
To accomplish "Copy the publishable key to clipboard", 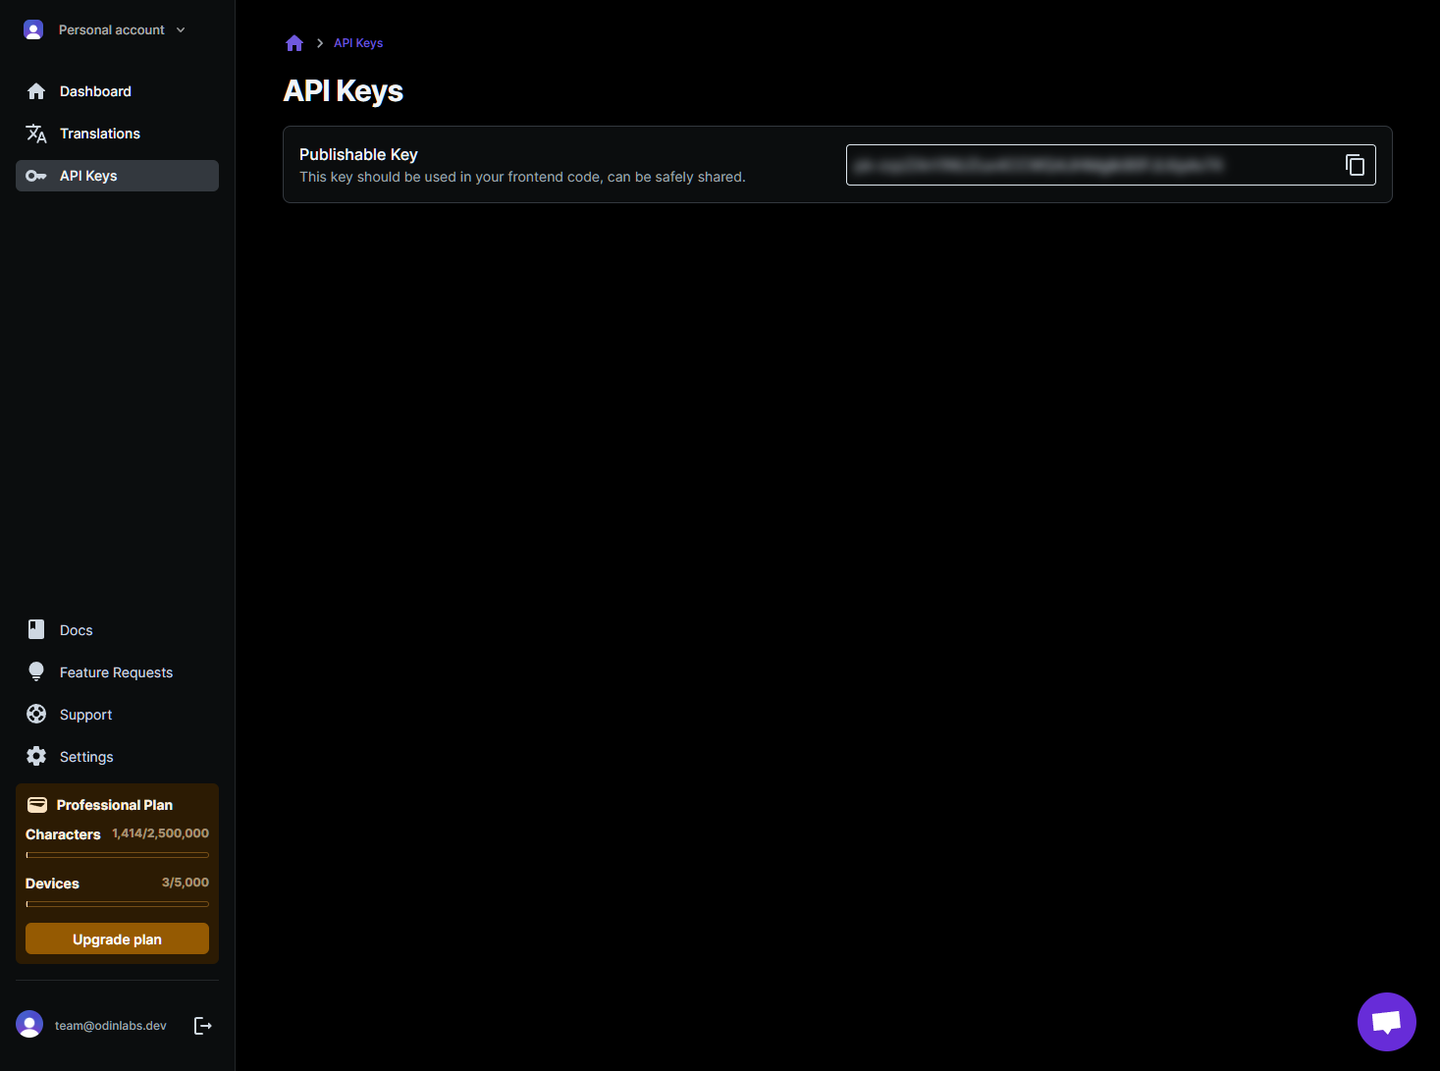I will (1355, 165).
